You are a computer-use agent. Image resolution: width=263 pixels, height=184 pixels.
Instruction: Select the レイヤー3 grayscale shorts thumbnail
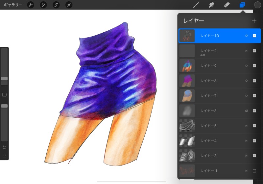tap(187, 156)
